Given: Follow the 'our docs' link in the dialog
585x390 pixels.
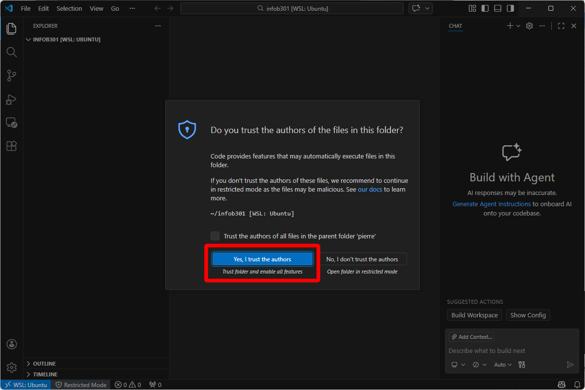Looking at the screenshot, I should point(370,189).
